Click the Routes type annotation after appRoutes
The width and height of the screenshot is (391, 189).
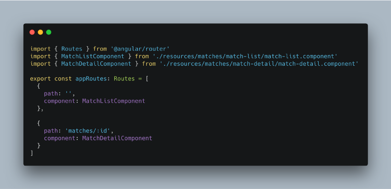click(x=124, y=79)
